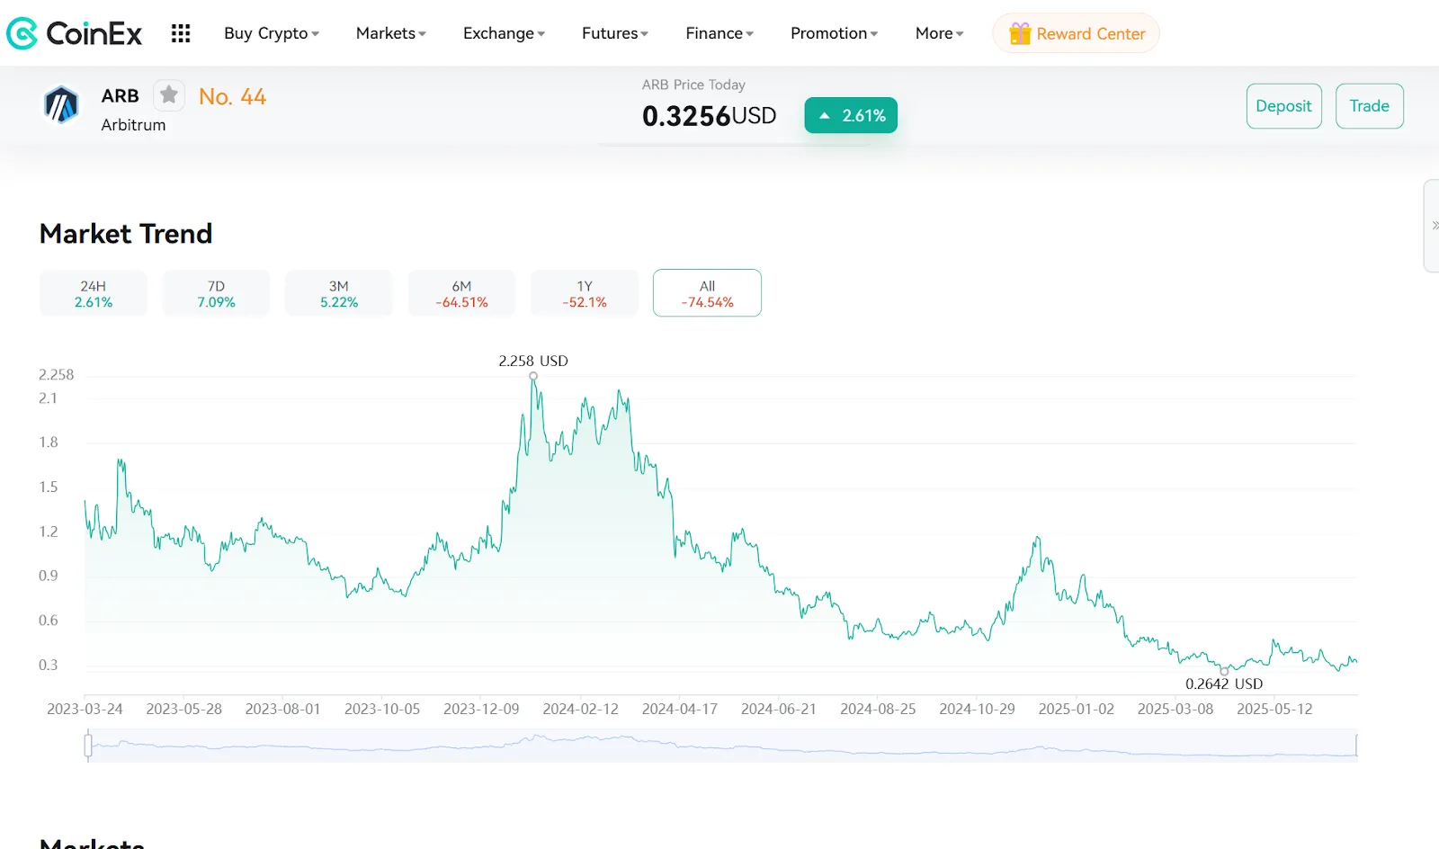The height and width of the screenshot is (849, 1439).
Task: Open the Reward Center
Action: tap(1076, 33)
